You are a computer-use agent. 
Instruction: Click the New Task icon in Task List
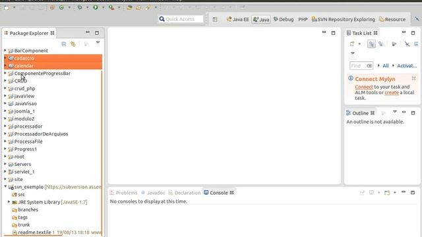(x=352, y=44)
